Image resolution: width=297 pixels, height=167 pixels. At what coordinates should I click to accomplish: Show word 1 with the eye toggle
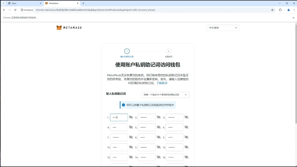(x=131, y=117)
